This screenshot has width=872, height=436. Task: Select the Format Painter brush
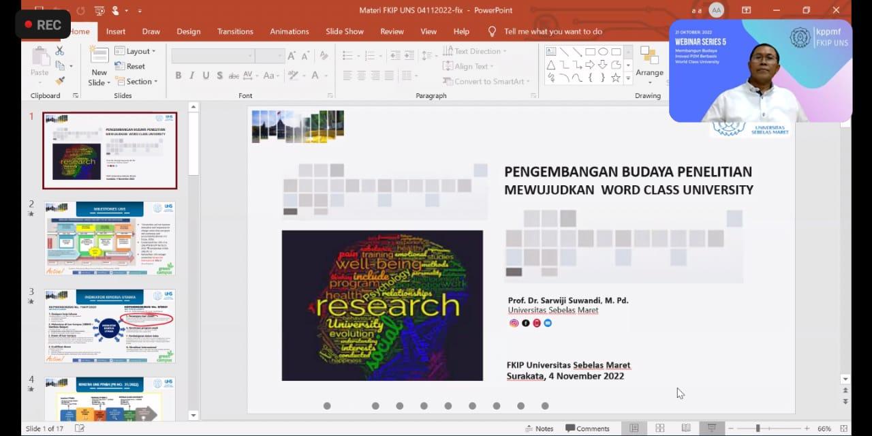(59, 80)
